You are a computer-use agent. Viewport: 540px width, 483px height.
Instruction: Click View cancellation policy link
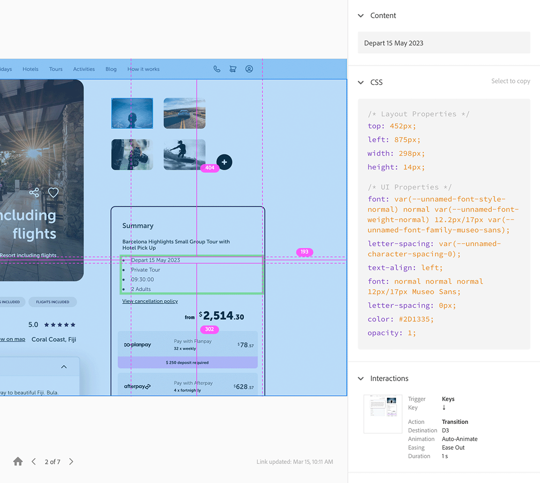(150, 301)
